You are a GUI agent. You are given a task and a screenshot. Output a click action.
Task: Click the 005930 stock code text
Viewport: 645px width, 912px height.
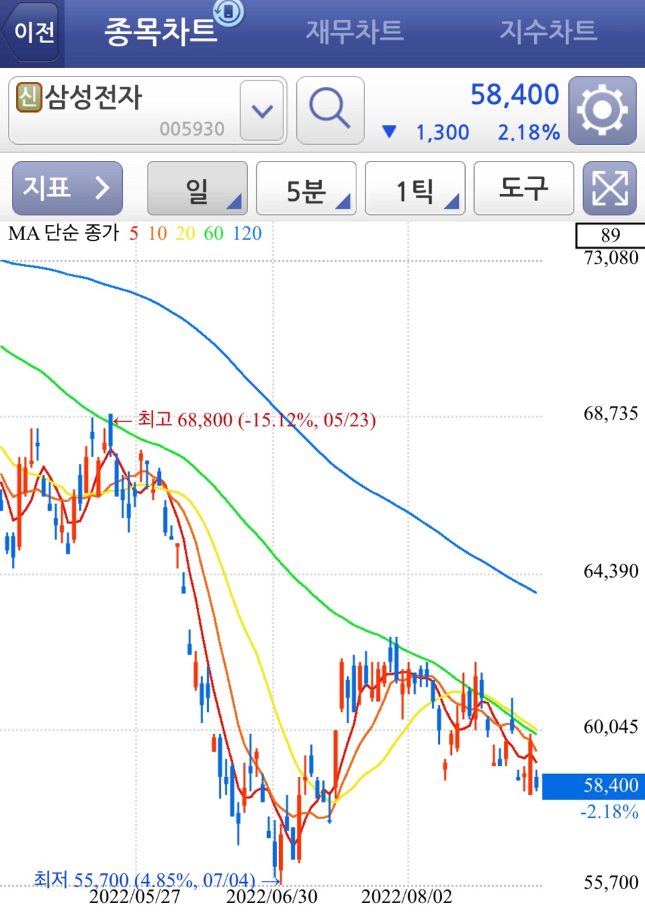coord(192,129)
